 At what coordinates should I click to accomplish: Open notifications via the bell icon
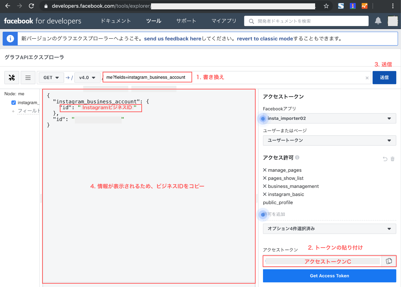(x=378, y=21)
